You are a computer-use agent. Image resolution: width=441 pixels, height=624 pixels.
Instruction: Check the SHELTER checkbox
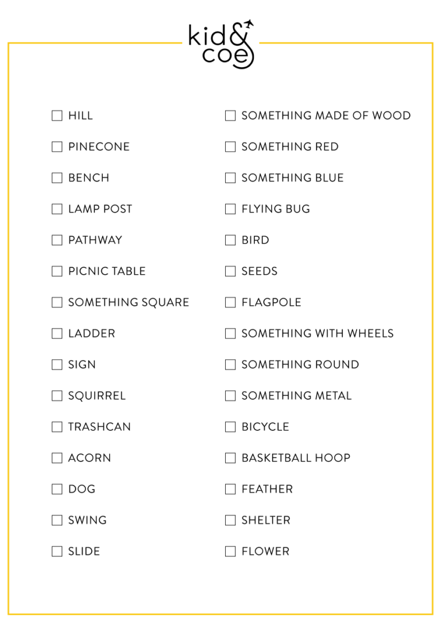[230, 520]
